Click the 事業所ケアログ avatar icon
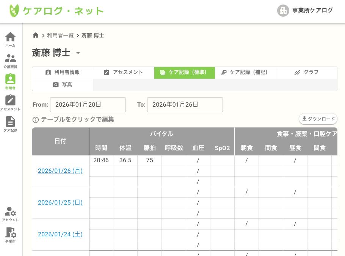 point(283,11)
